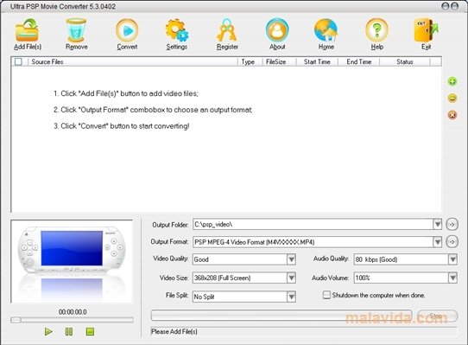Click the FileSize column header
Image resolution: width=468 pixels, height=345 pixels.
(x=279, y=61)
